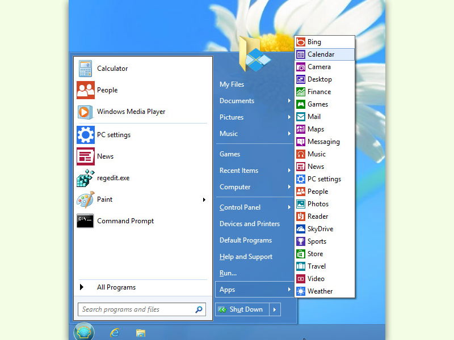Open Help and Support
Screen dimensions: 454x340
(246, 257)
